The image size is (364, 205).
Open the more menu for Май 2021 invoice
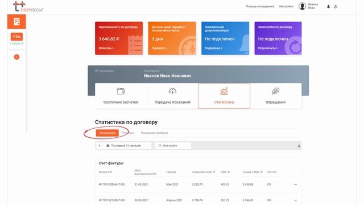click(x=295, y=184)
